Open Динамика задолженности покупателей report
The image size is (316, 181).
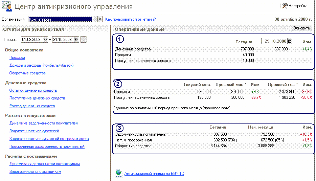click(x=44, y=123)
